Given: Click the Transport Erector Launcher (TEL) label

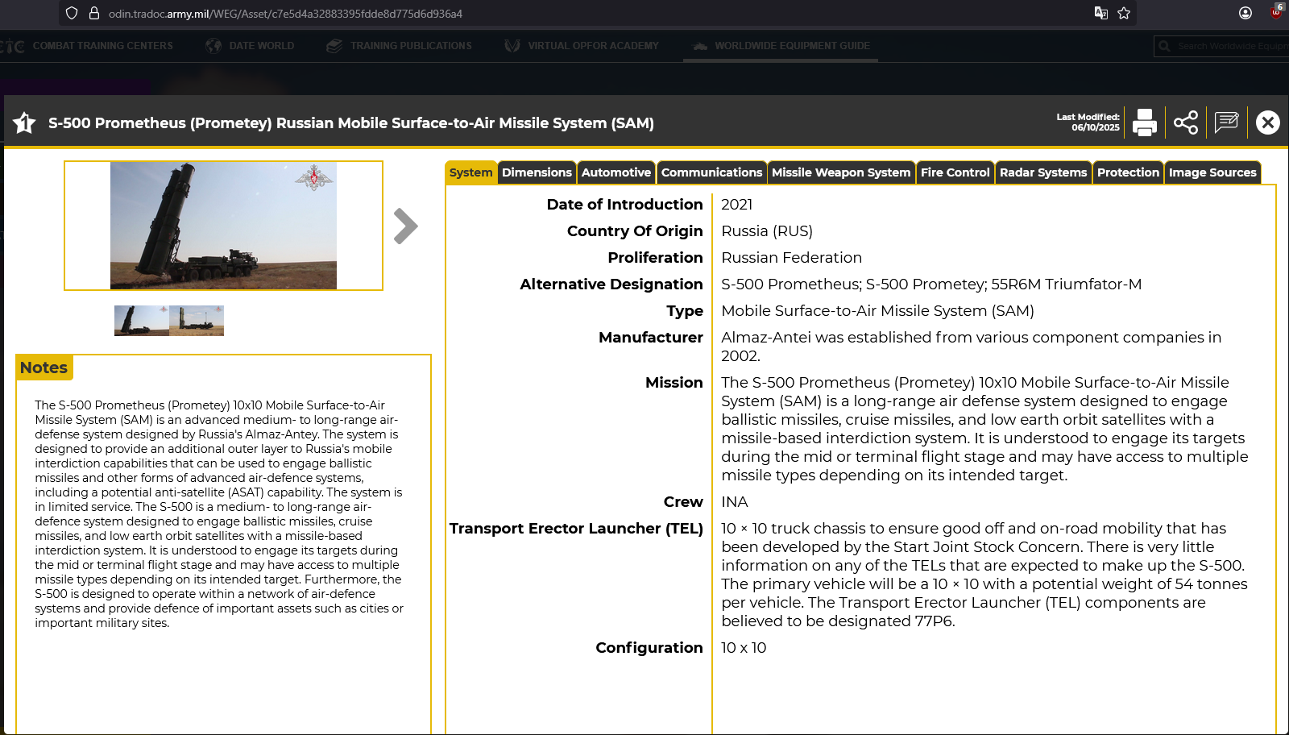Looking at the screenshot, I should [x=576, y=529].
